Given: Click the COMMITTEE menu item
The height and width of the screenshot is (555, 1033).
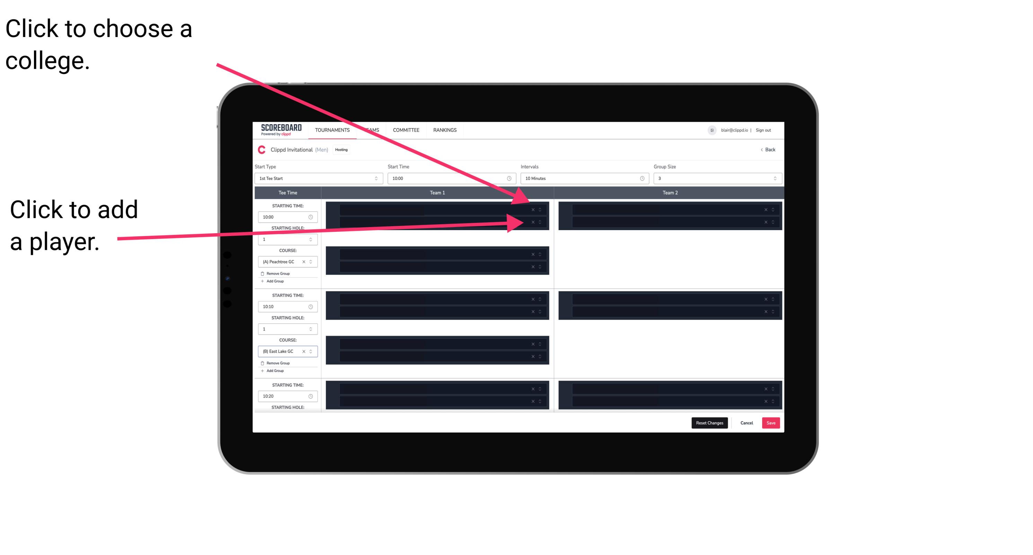Looking at the screenshot, I should (x=406, y=130).
